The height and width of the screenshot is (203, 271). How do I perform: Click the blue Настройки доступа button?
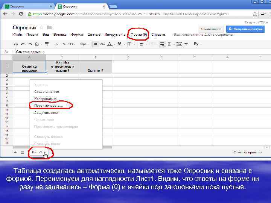pyautogui.click(x=245, y=29)
